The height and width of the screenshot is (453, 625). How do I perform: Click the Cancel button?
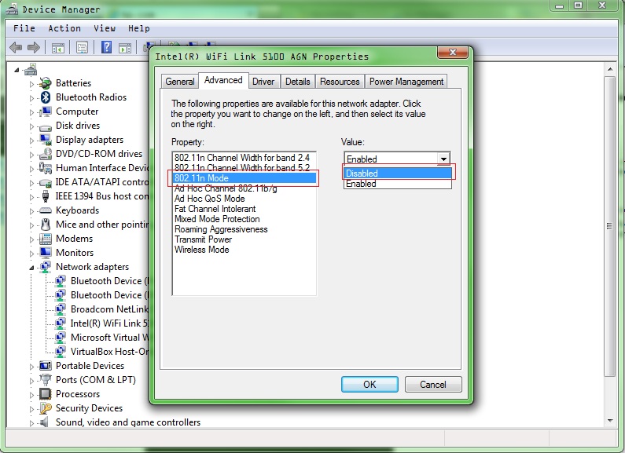point(433,385)
